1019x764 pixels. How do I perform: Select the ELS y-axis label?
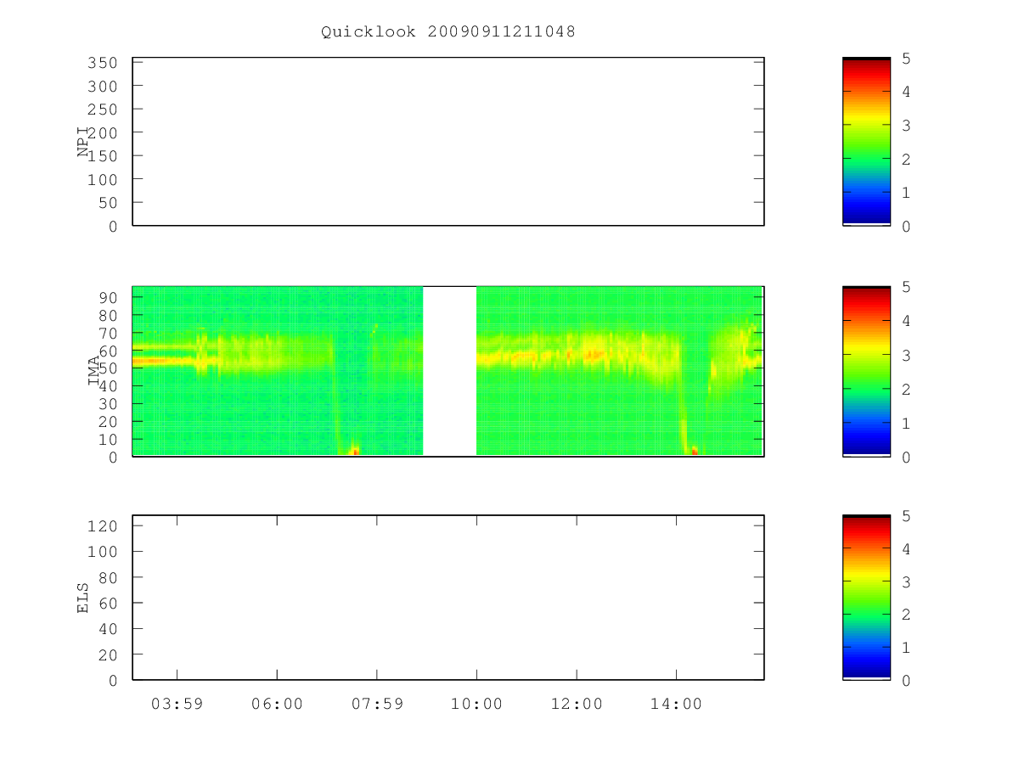(83, 598)
